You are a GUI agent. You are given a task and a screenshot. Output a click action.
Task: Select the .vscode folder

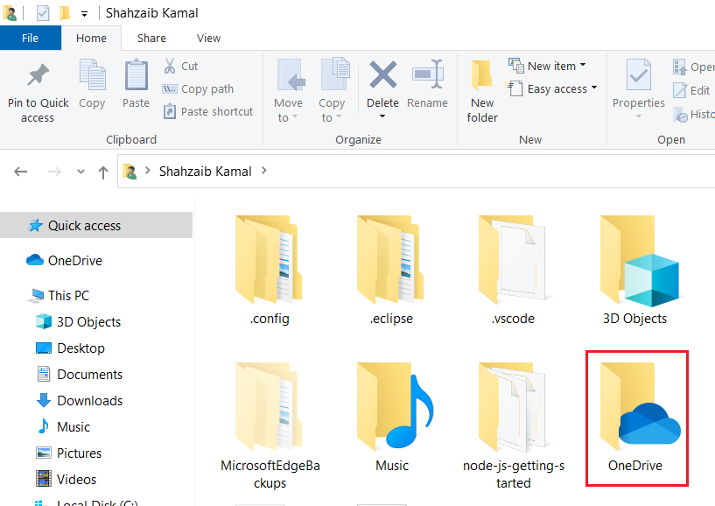pyautogui.click(x=513, y=271)
